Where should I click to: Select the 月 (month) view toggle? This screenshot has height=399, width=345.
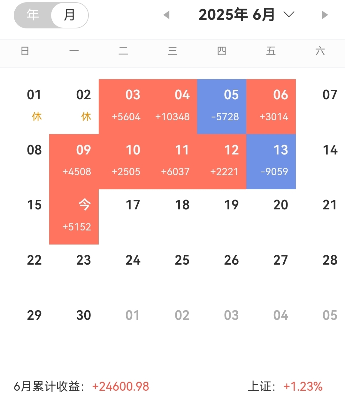click(x=70, y=15)
